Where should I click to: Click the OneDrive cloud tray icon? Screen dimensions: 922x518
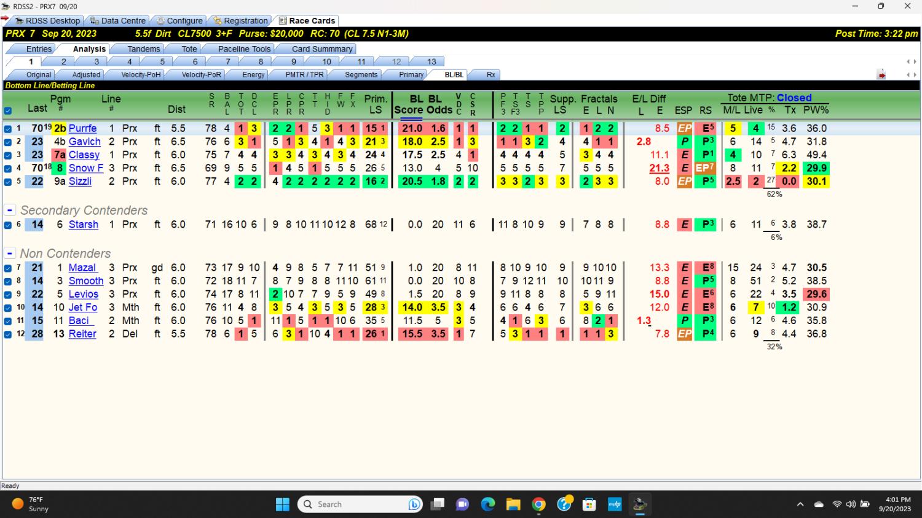click(x=819, y=504)
